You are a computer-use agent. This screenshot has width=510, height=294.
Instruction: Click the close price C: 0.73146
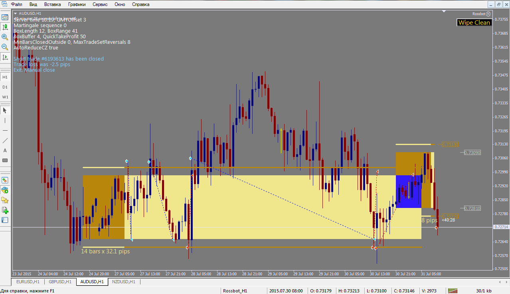[404, 291]
